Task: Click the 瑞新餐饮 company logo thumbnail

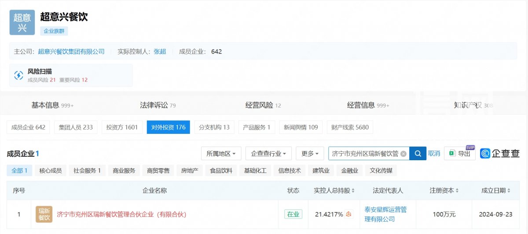Action: 44,214
